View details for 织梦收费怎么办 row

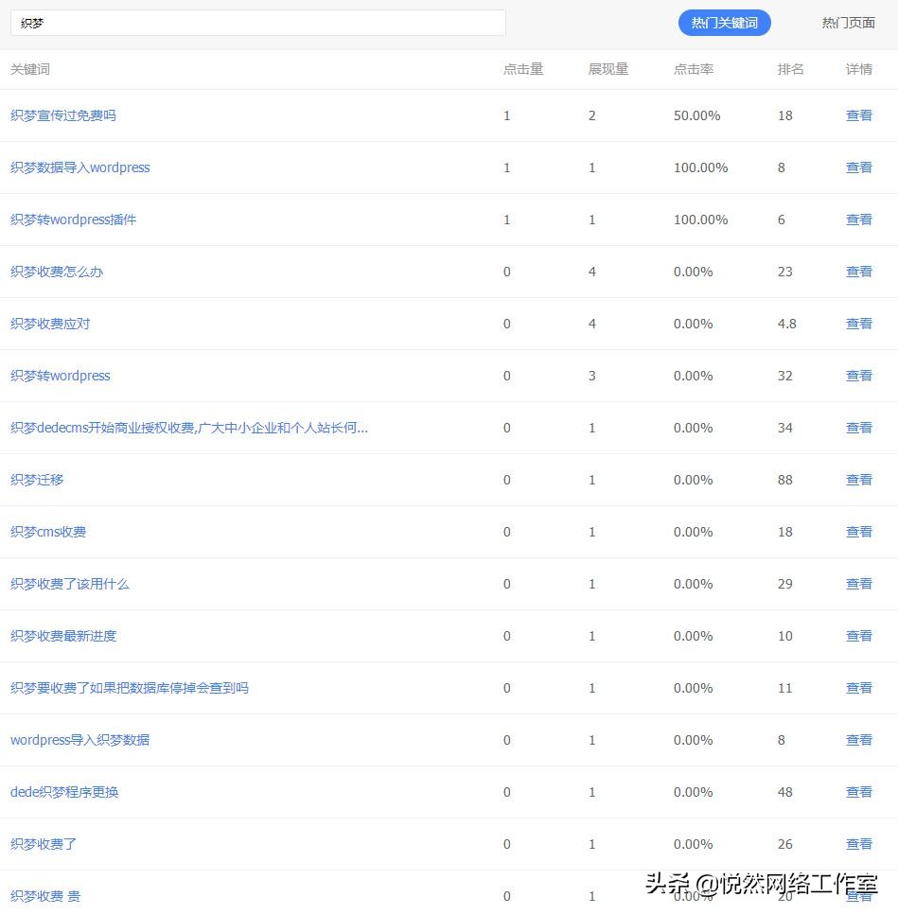[859, 272]
